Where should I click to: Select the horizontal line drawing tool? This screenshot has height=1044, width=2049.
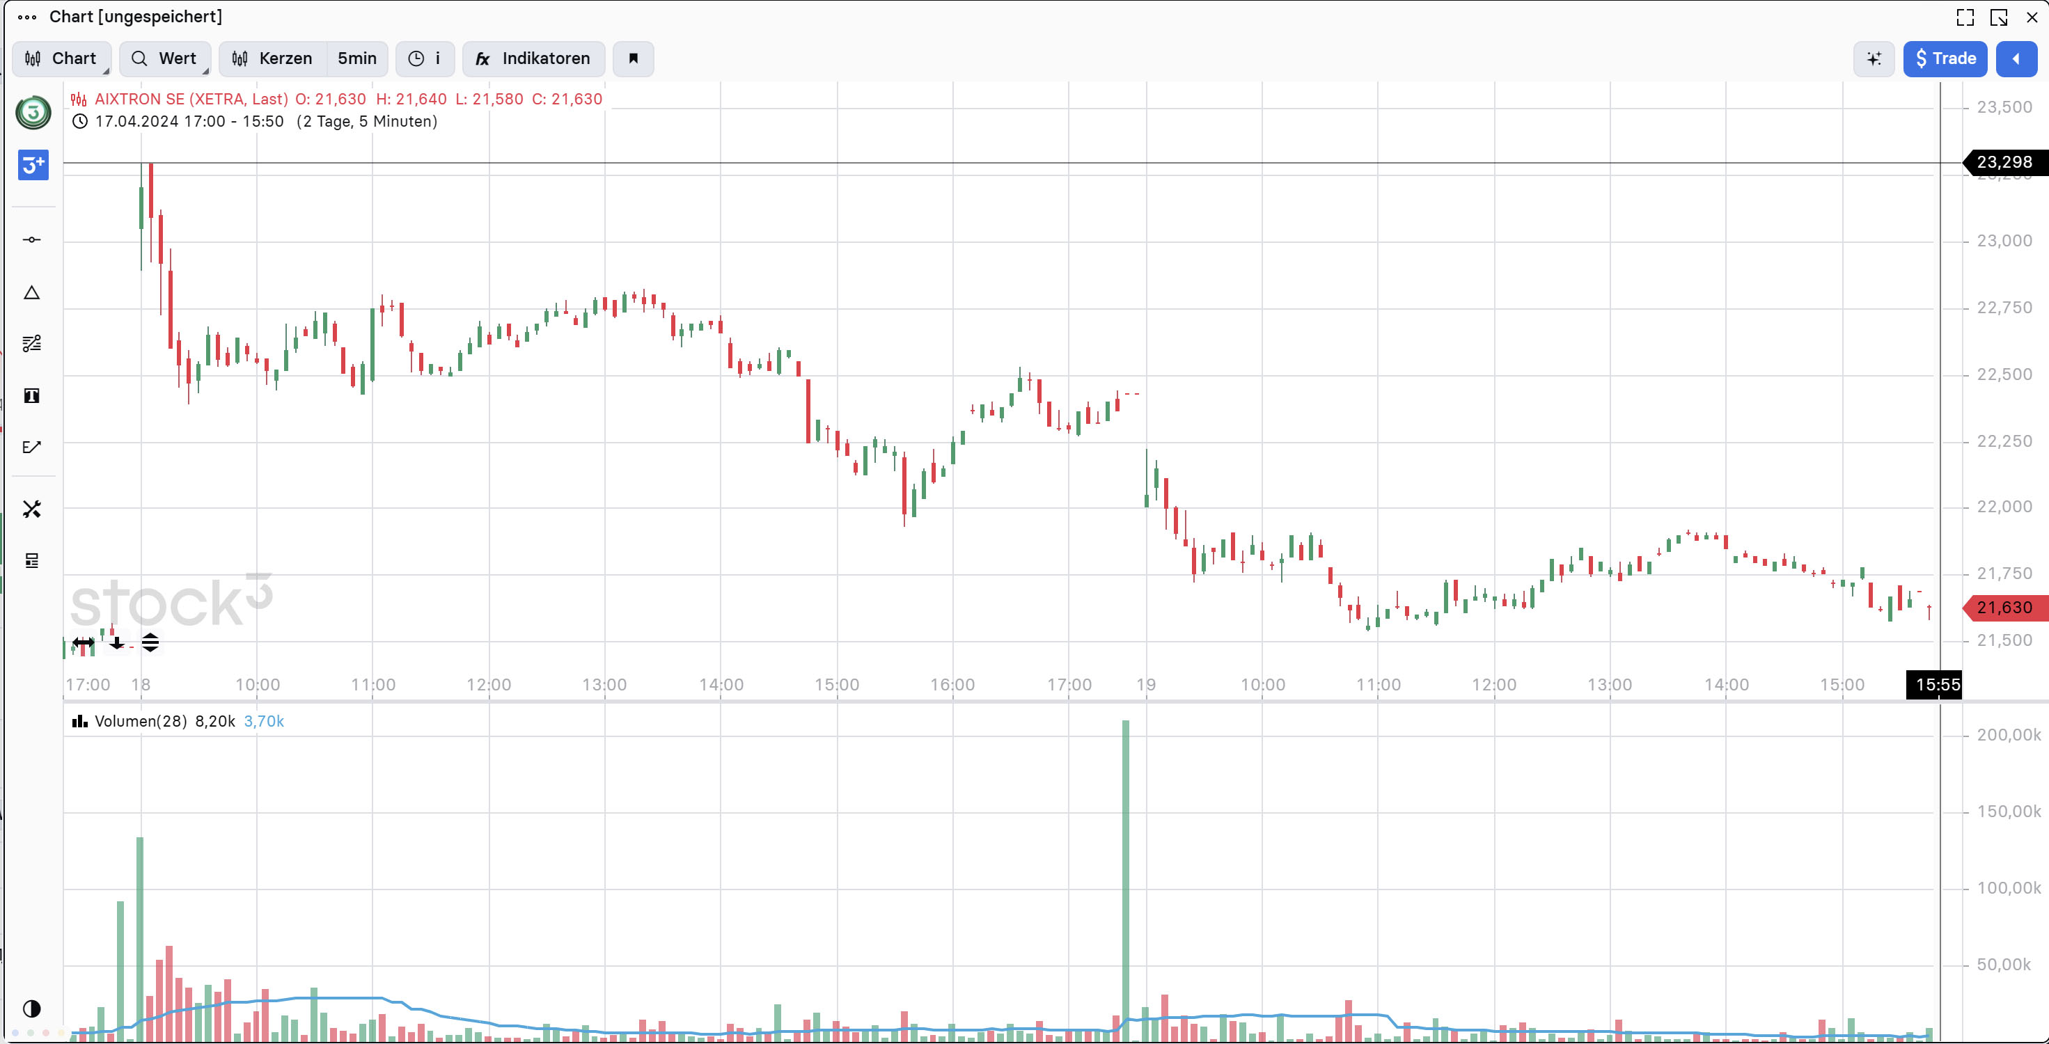pos(32,239)
